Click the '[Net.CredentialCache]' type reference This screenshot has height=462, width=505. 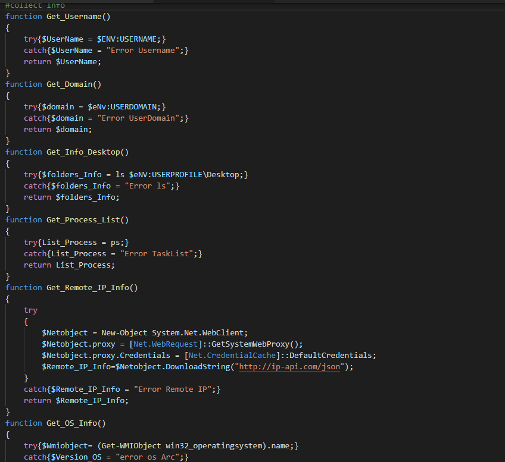pos(232,355)
